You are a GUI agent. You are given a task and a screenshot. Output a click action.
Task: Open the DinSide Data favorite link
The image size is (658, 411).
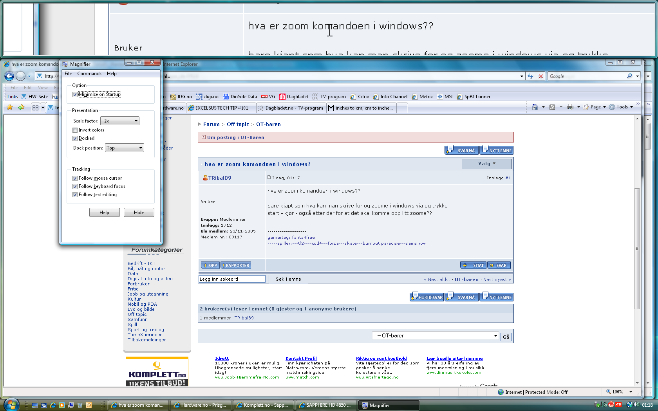(240, 97)
